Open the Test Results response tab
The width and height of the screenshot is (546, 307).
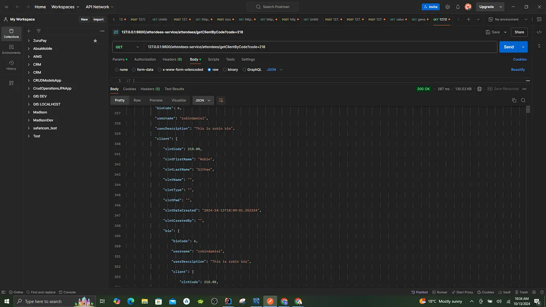[x=174, y=89]
